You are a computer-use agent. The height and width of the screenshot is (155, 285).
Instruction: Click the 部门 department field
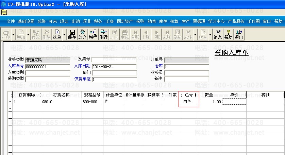114,73
